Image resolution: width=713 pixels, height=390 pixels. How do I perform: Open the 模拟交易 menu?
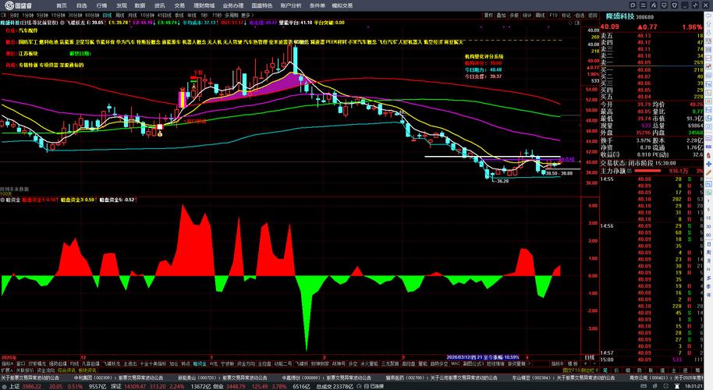coord(342,5)
